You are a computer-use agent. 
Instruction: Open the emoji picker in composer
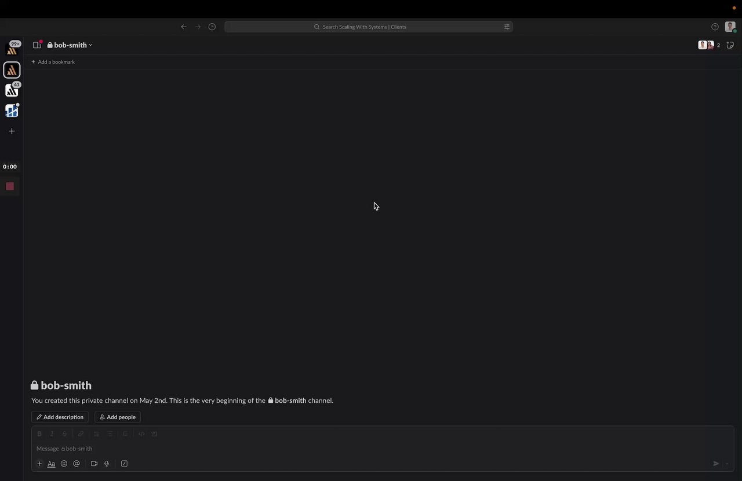pos(64,464)
